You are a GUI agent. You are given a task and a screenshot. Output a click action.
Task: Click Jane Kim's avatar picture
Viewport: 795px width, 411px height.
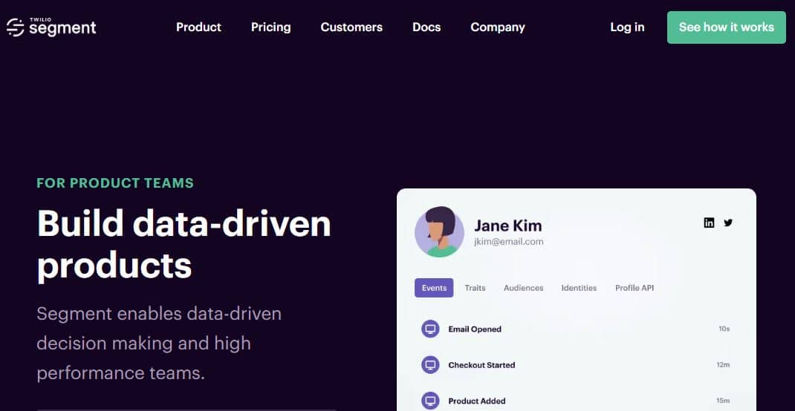tap(439, 231)
